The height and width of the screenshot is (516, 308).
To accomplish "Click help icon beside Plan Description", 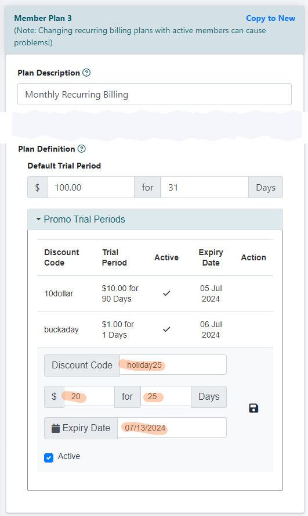I will point(86,73).
